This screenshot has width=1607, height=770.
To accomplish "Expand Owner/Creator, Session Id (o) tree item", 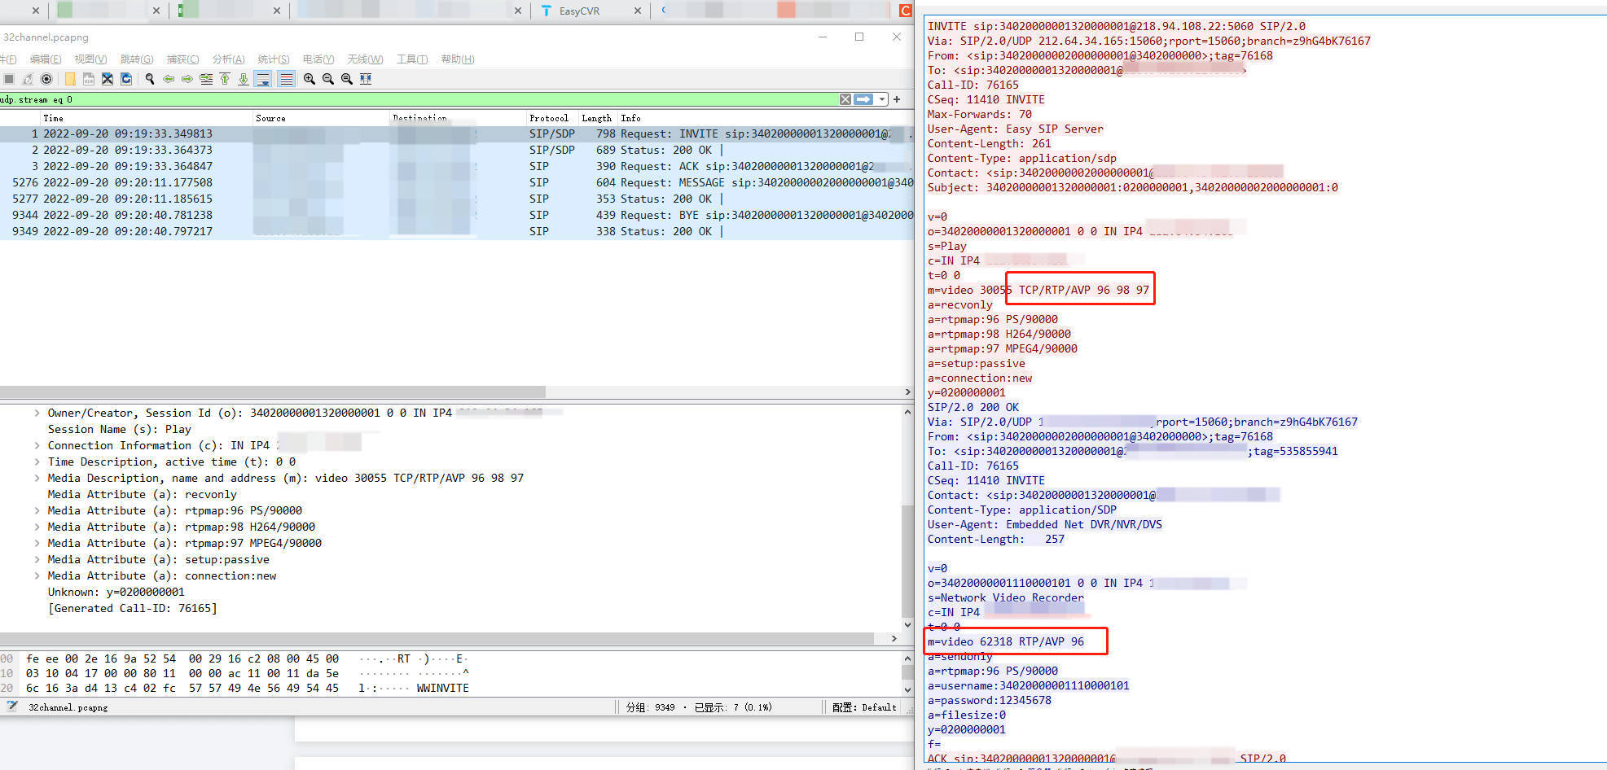I will point(37,413).
